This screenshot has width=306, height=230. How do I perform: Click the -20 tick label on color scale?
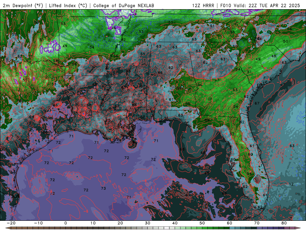click(11, 223)
